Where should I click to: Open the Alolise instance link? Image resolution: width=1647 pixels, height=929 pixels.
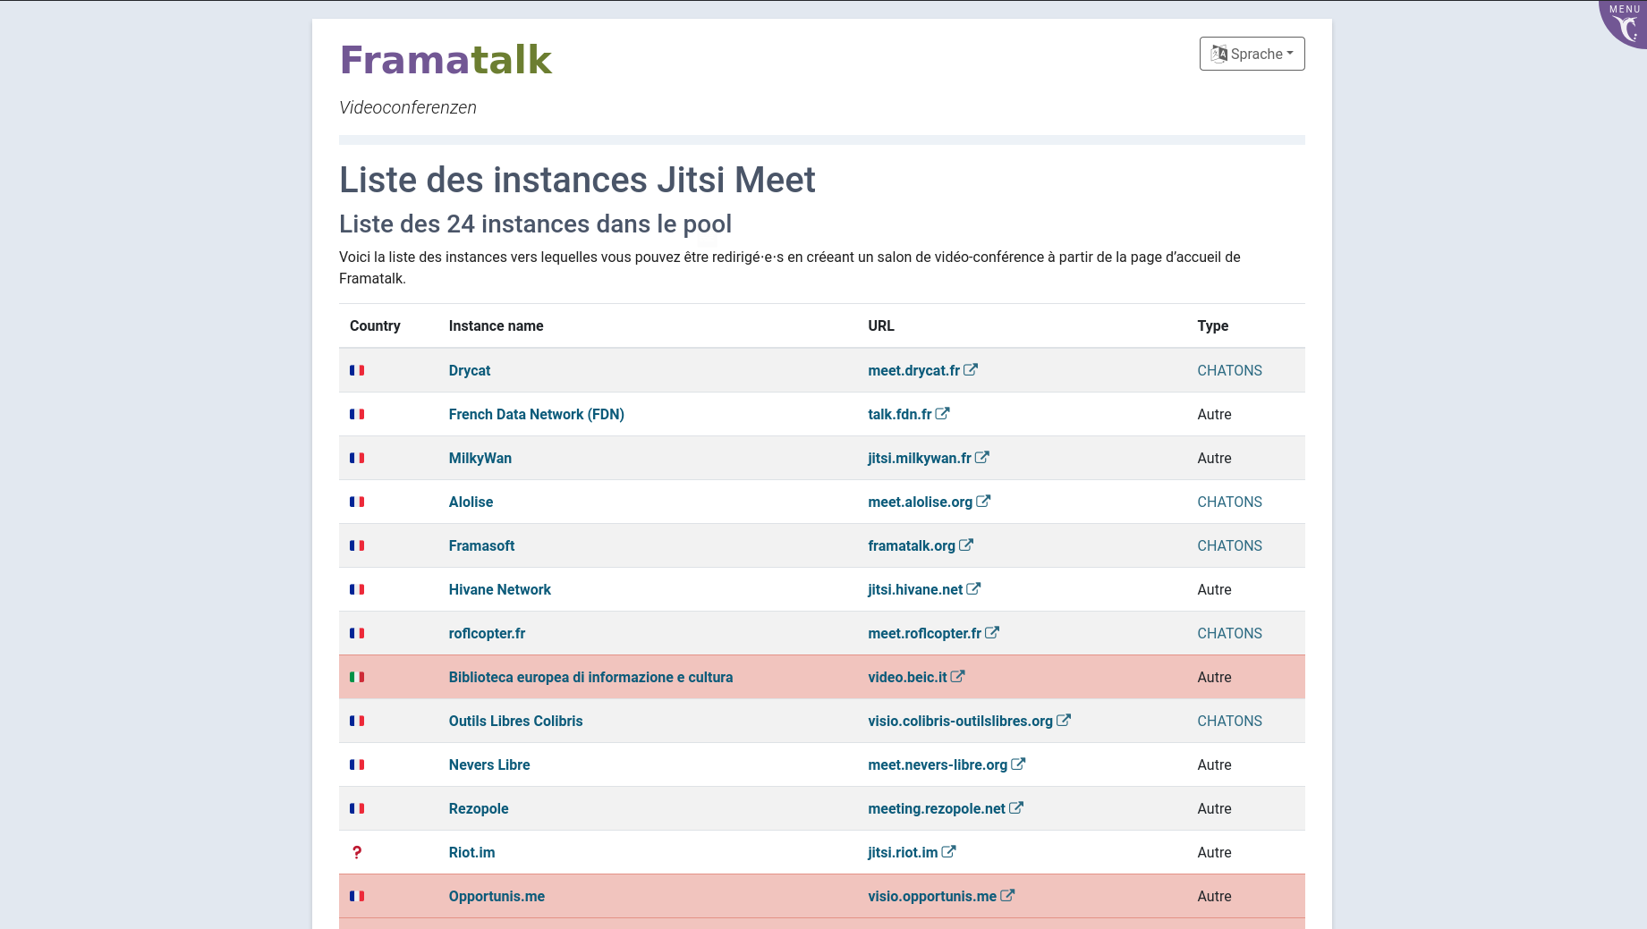point(471,502)
